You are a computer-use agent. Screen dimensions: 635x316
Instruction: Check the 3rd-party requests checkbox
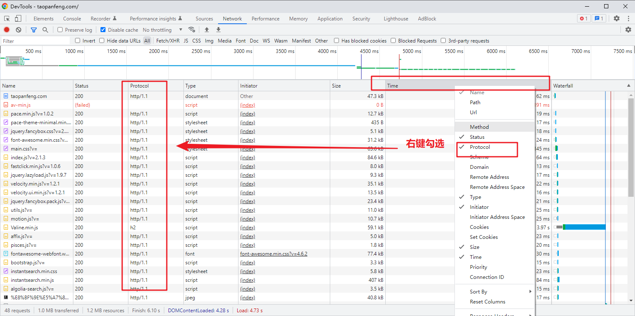(443, 40)
